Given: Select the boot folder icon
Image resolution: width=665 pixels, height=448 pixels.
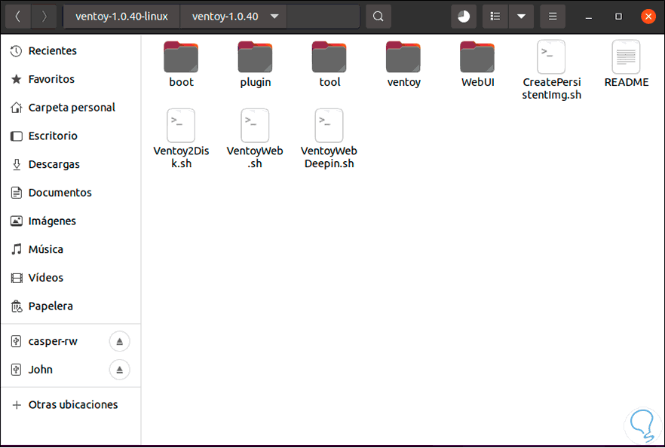Looking at the screenshot, I should 181,57.
